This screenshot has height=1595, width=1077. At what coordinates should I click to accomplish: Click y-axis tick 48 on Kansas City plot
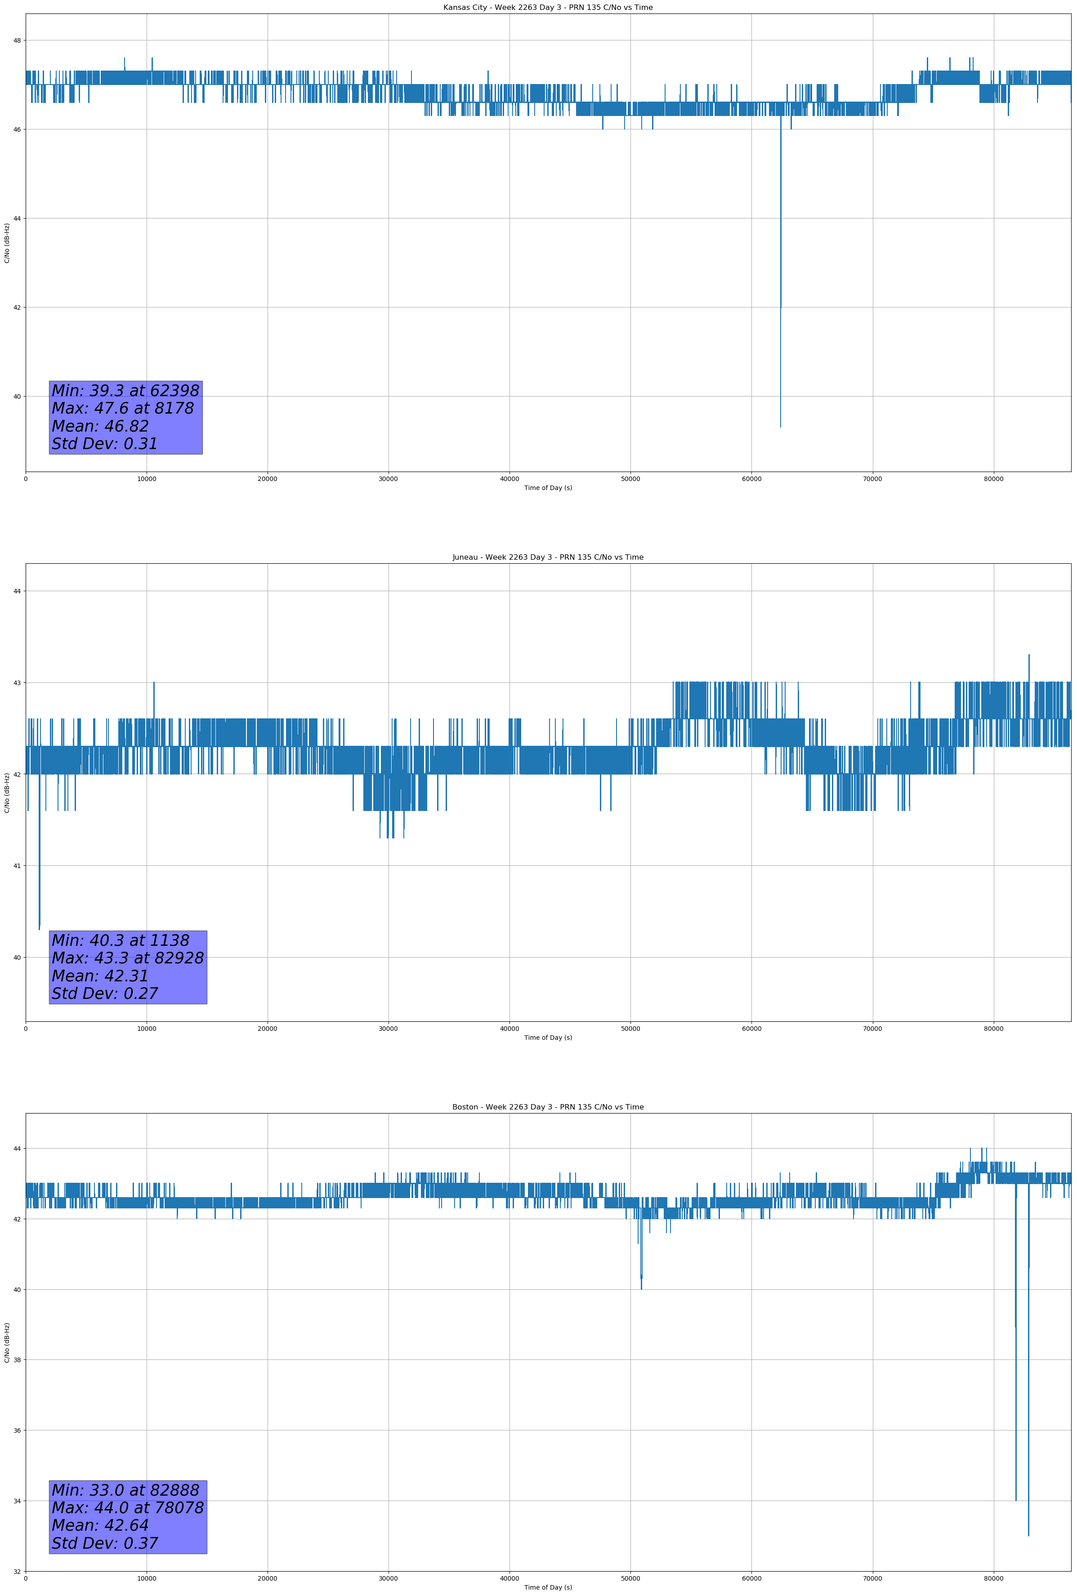tap(17, 40)
